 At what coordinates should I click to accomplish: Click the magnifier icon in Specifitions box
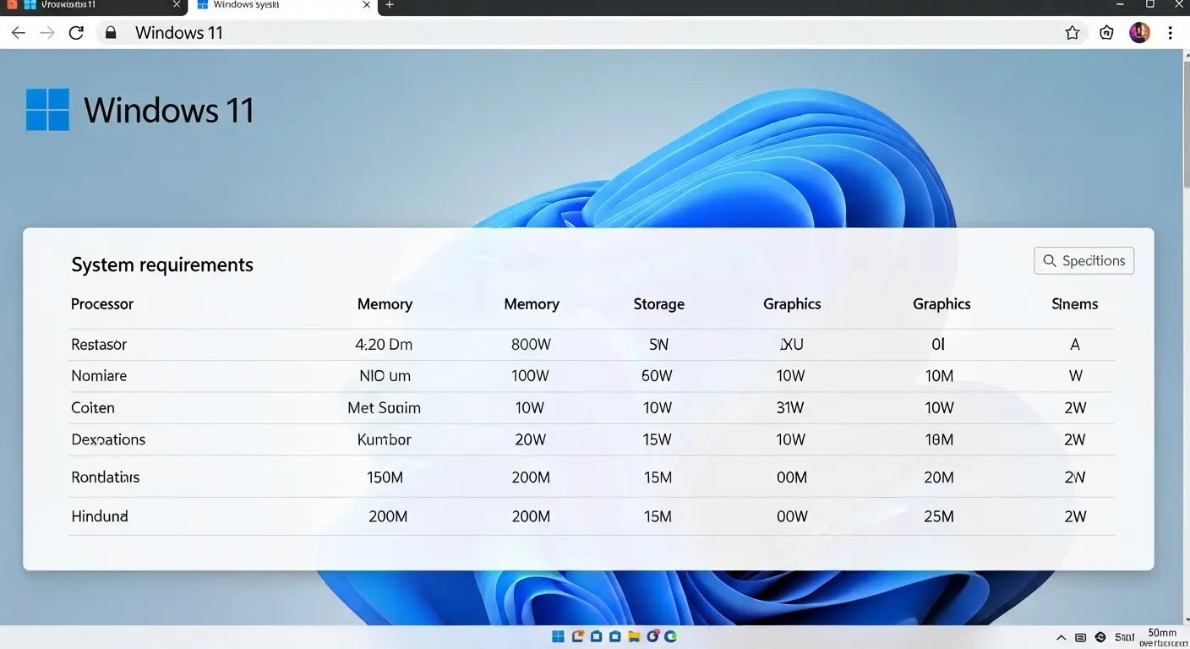pyautogui.click(x=1050, y=260)
